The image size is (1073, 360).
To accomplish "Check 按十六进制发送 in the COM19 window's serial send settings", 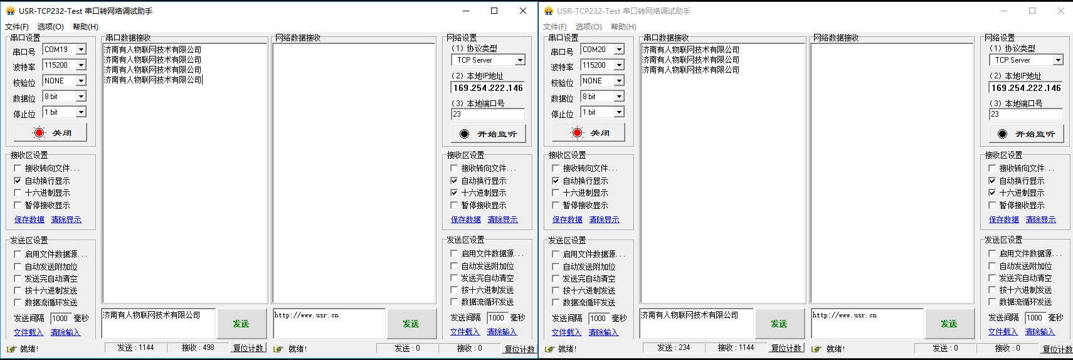I will coord(18,290).
